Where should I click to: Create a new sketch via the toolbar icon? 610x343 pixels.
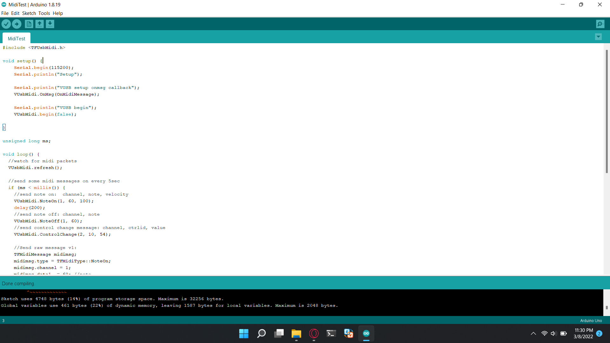(x=29, y=24)
